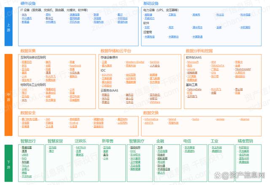Viewport: 270px width, 185px height.
Task: Open the twilio link
Action: (196, 119)
